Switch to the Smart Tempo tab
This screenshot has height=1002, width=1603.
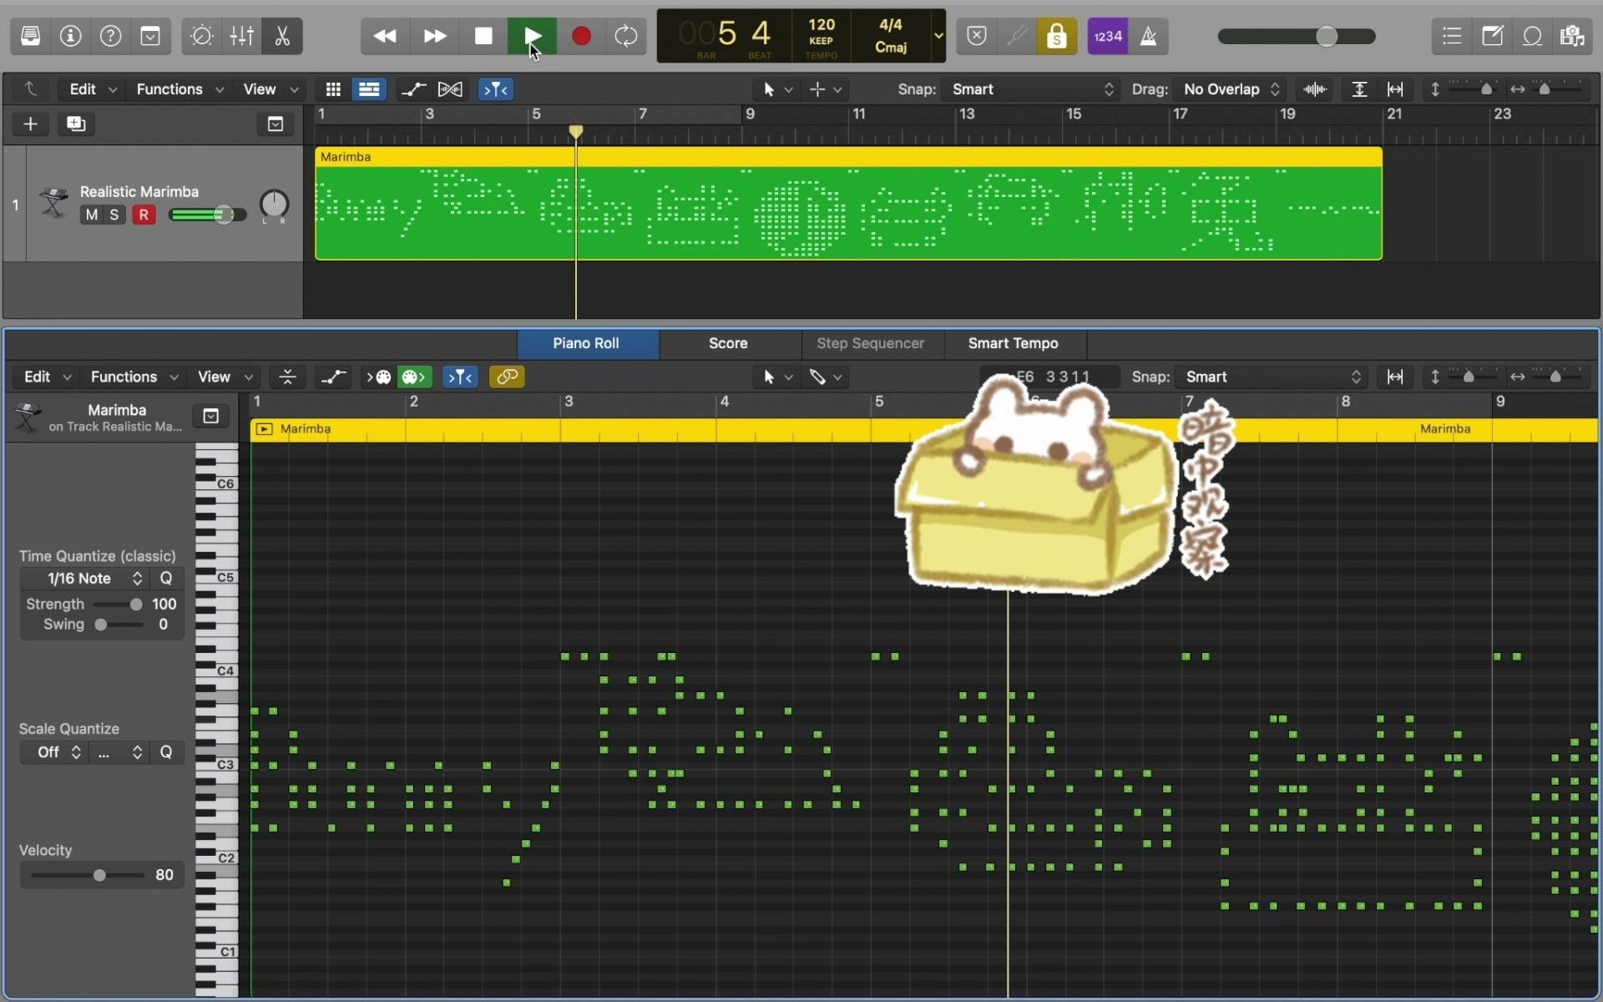coord(1013,343)
